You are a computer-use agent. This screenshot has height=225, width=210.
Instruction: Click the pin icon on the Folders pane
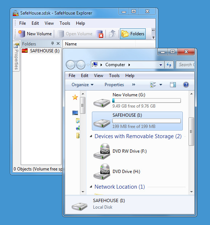52,44
